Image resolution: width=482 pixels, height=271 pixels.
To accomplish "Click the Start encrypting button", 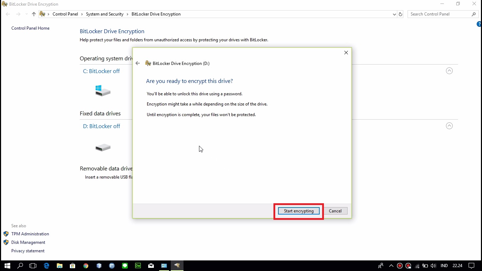I will (299, 211).
